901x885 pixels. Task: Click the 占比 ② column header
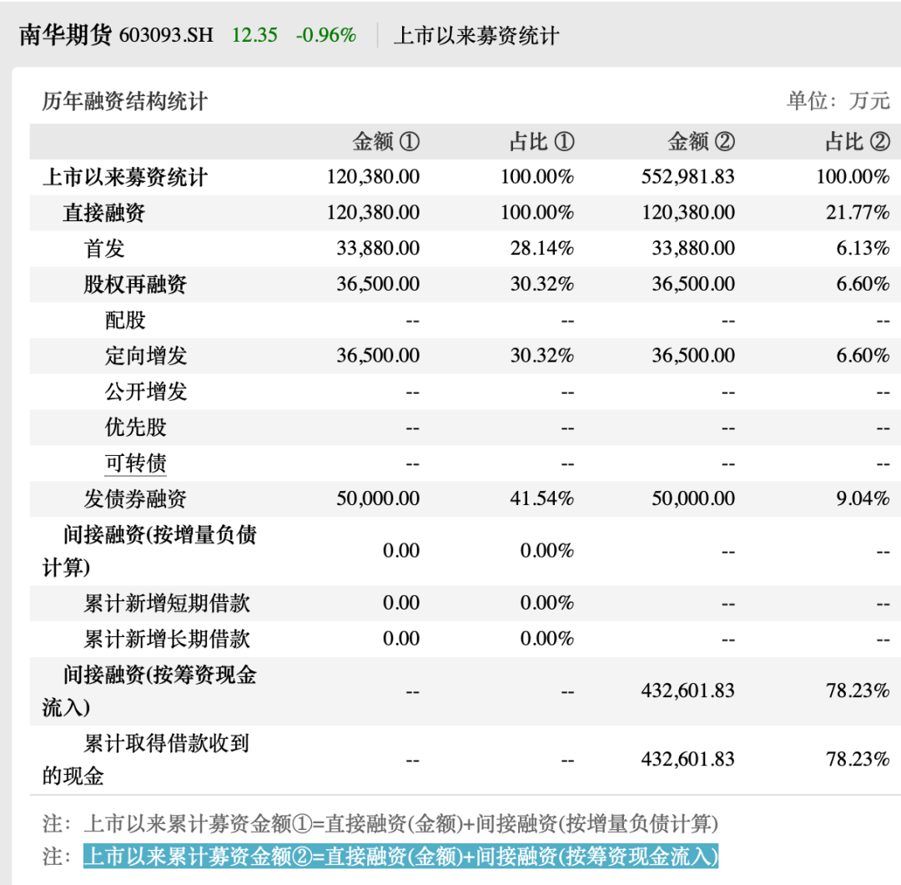coord(858,141)
